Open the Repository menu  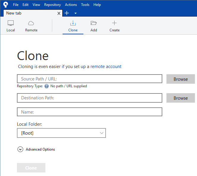tap(53, 5)
